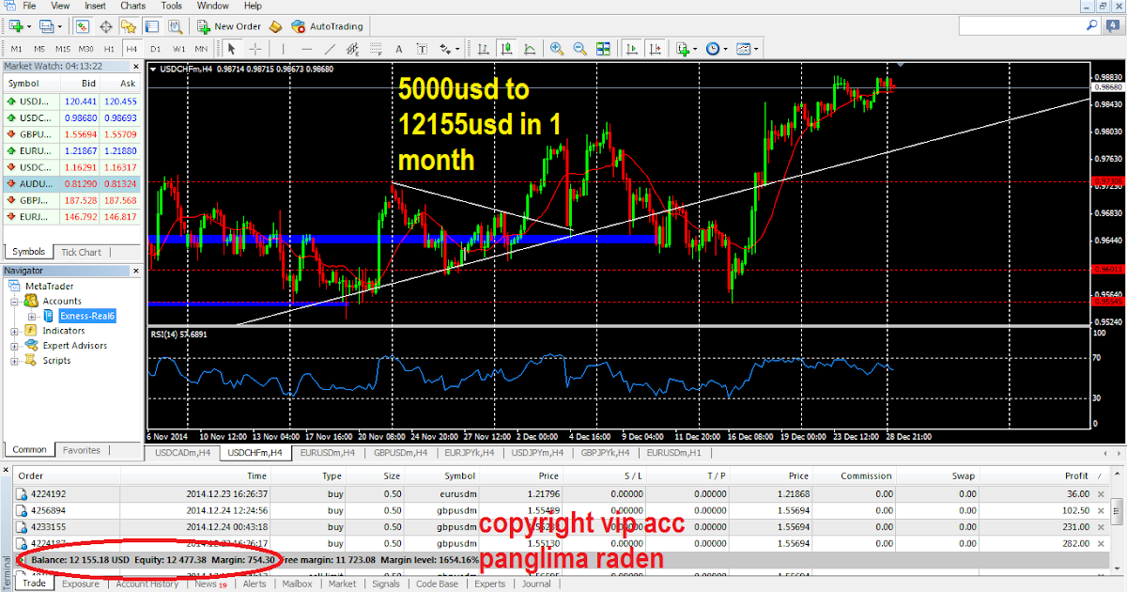Toggle the Navigator window star-folder icon

click(129, 26)
